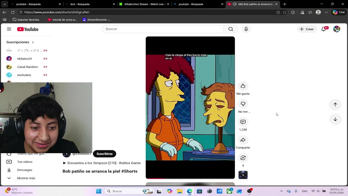
Task: Expand Mostrar más in sidebar
Action: tap(27, 178)
